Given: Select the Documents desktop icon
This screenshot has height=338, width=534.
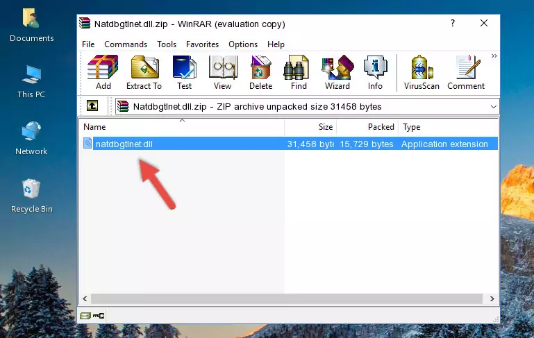Looking at the screenshot, I should coord(32,26).
